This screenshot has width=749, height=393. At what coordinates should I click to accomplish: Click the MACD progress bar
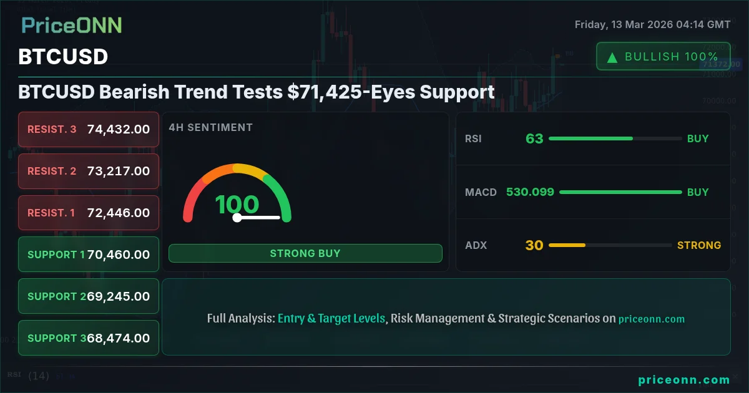(620, 192)
